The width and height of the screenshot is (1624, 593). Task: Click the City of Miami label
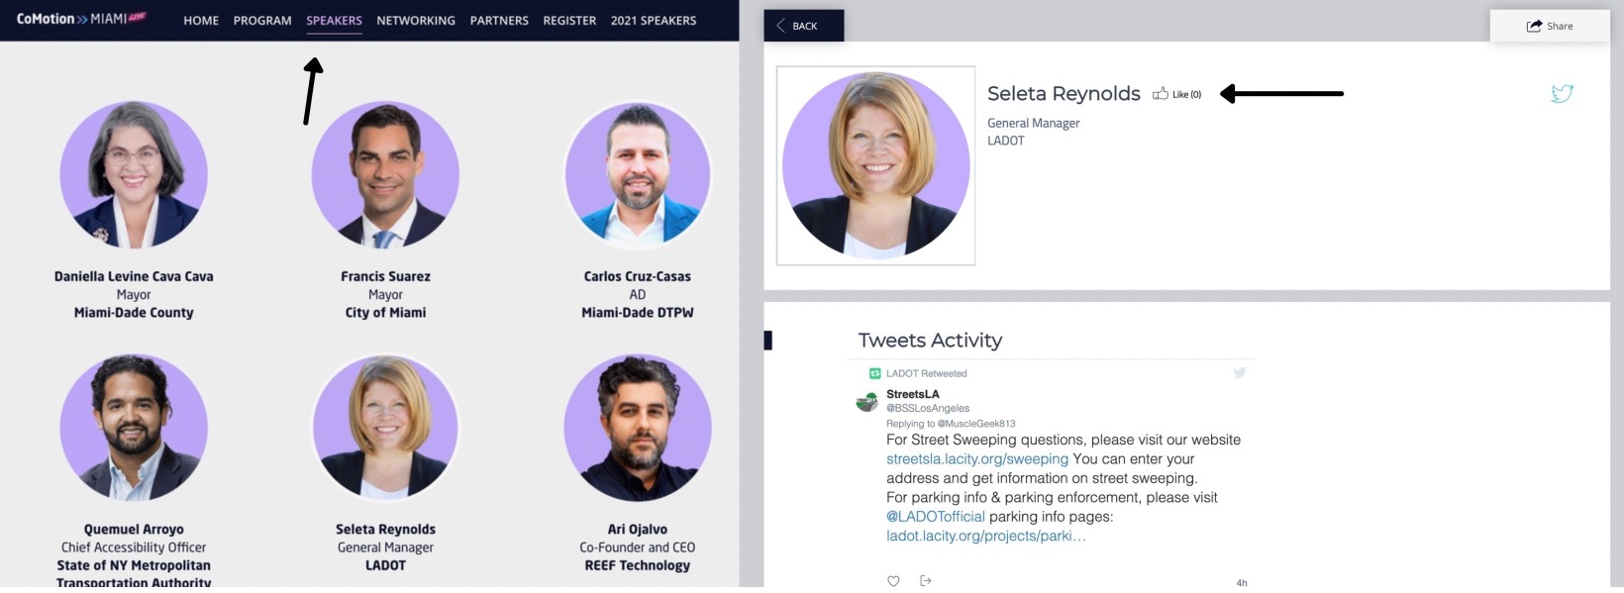385,313
